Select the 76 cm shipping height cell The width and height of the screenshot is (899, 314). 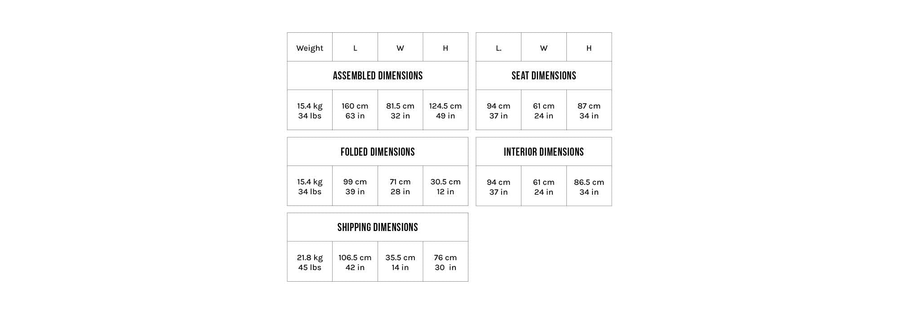click(445, 262)
